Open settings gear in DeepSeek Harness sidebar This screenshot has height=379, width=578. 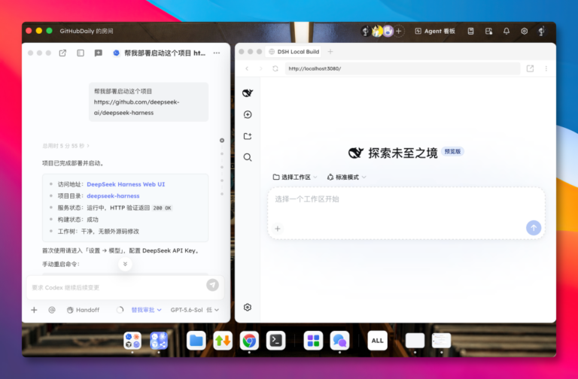pyautogui.click(x=248, y=307)
